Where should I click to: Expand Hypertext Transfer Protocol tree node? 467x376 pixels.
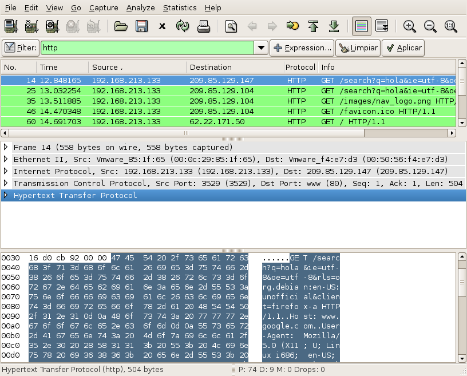click(5, 195)
